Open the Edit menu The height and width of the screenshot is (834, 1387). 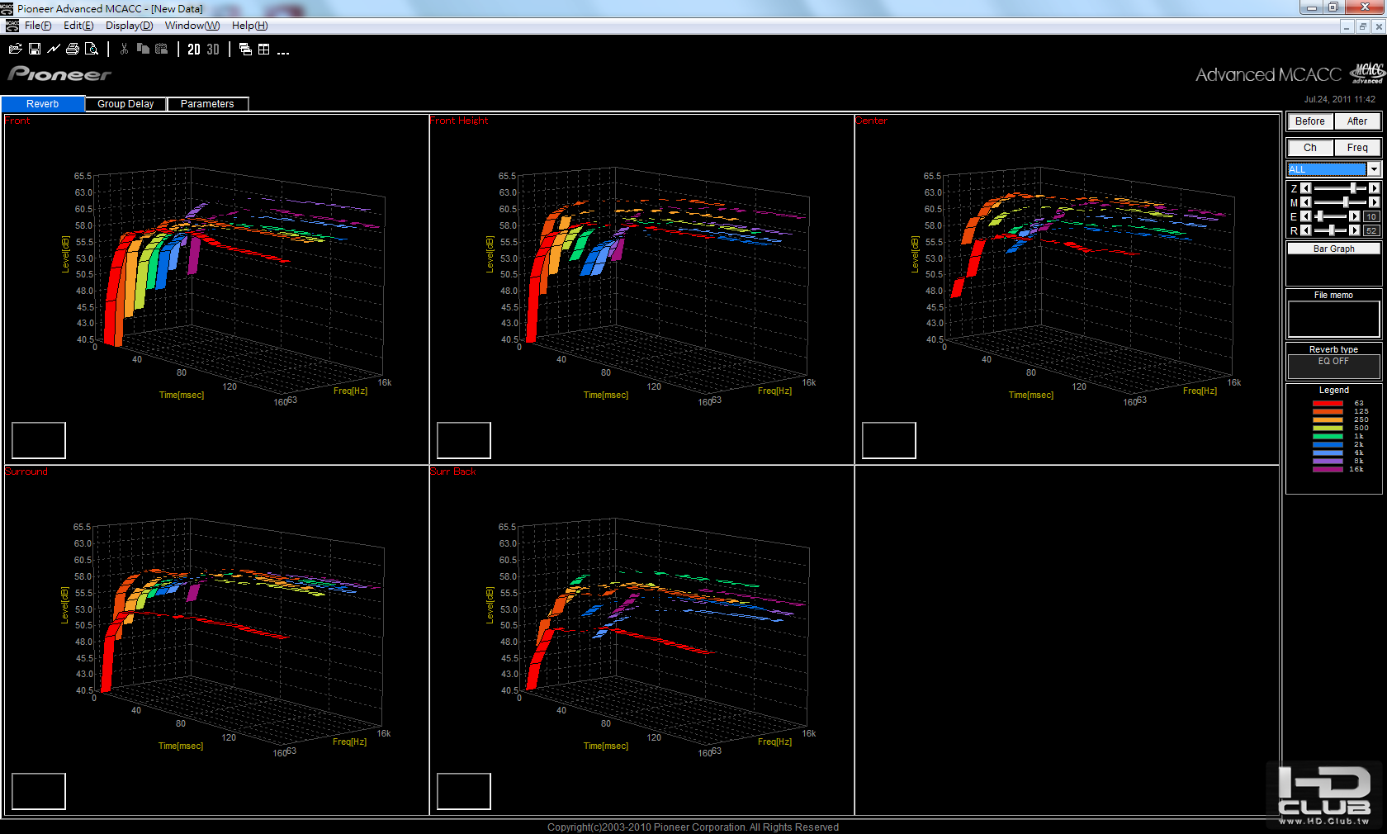[x=78, y=26]
